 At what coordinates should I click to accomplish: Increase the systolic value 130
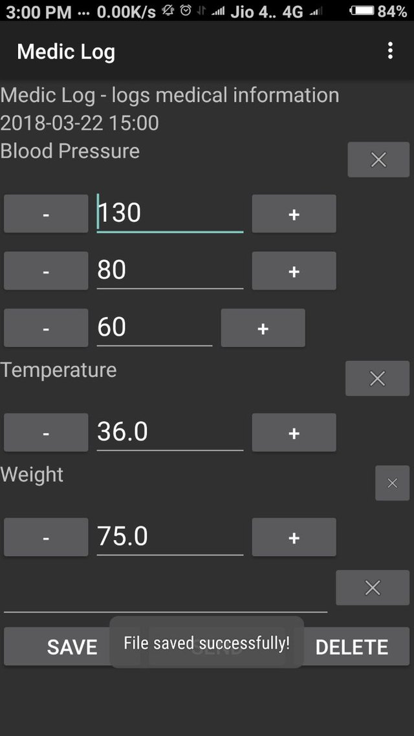[294, 213]
